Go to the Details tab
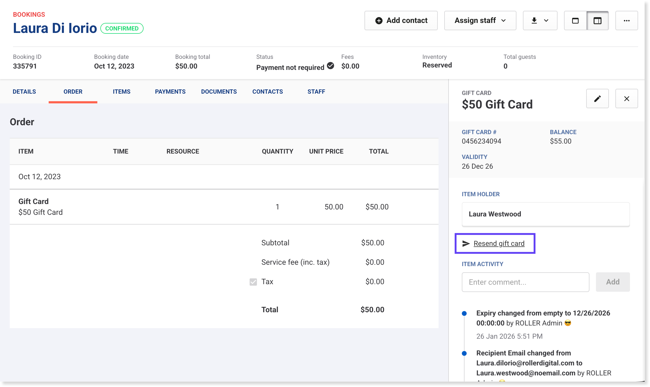The image size is (650, 387). [x=24, y=91]
